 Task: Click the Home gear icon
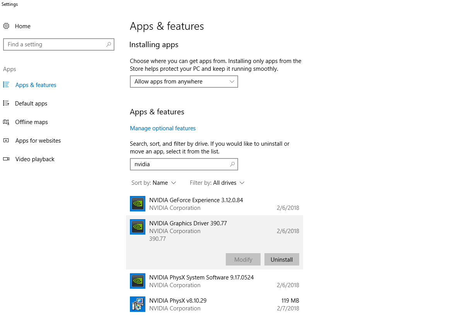(x=6, y=26)
